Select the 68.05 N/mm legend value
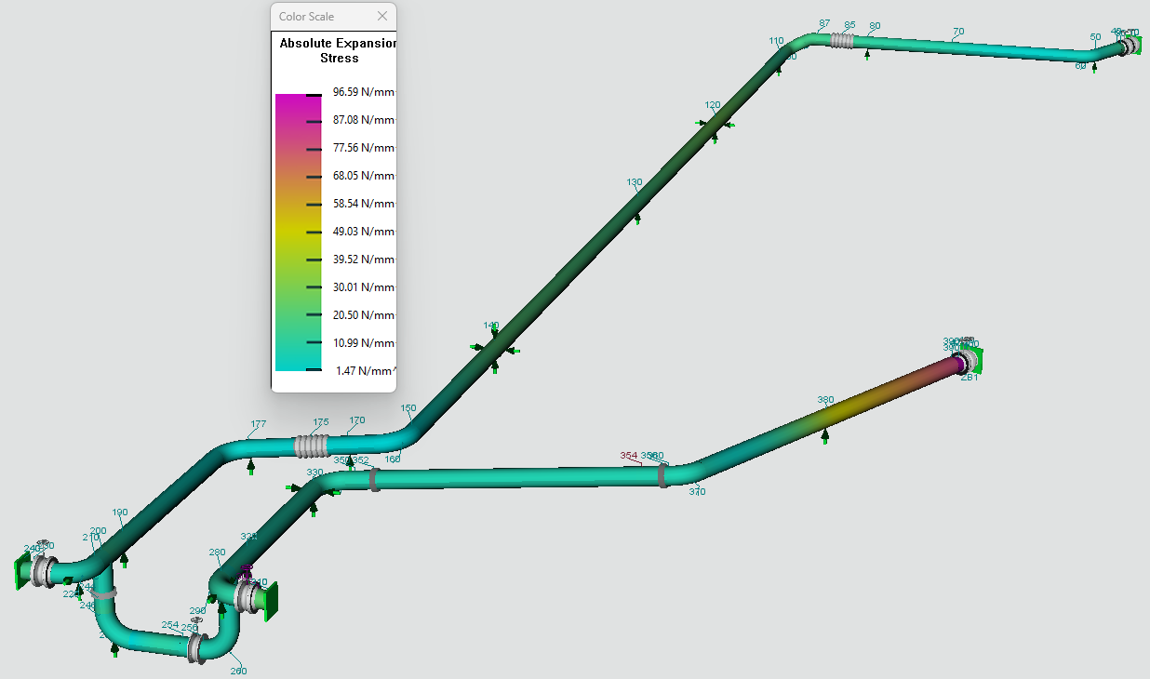The width and height of the screenshot is (1150, 679). coord(364,176)
